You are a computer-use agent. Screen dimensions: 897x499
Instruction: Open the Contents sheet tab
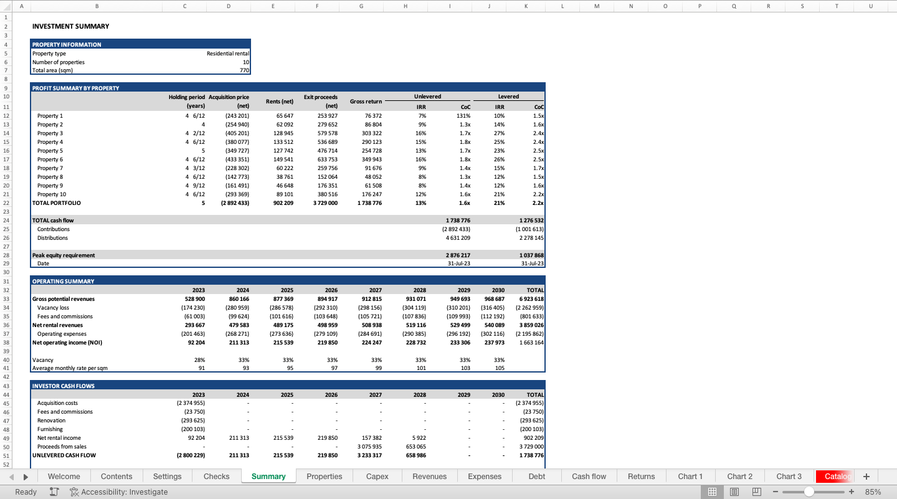(x=116, y=477)
